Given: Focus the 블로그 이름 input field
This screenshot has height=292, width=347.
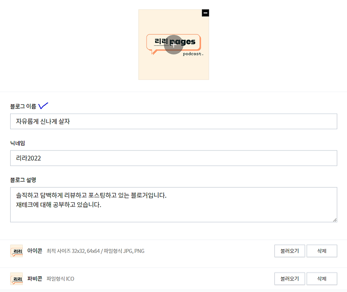Looking at the screenshot, I should (x=173, y=122).
